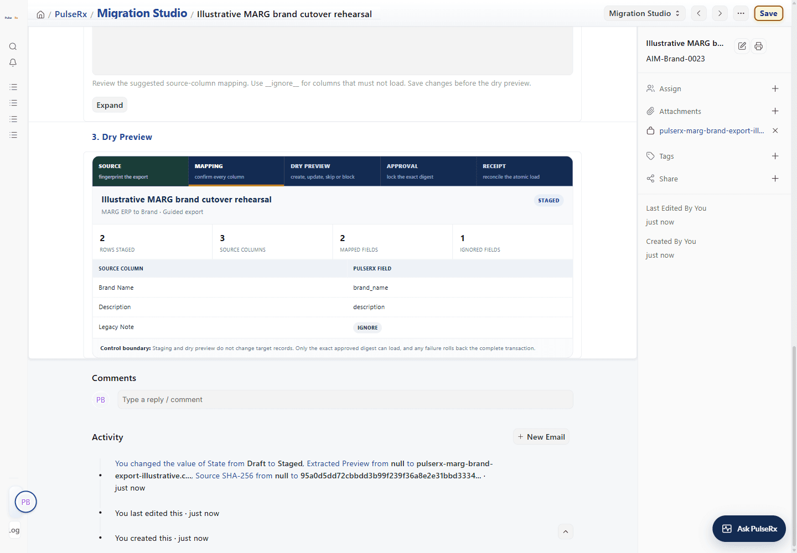Screen dimensions: 797x553
Task: Open the Assign section label
Action: (670, 89)
